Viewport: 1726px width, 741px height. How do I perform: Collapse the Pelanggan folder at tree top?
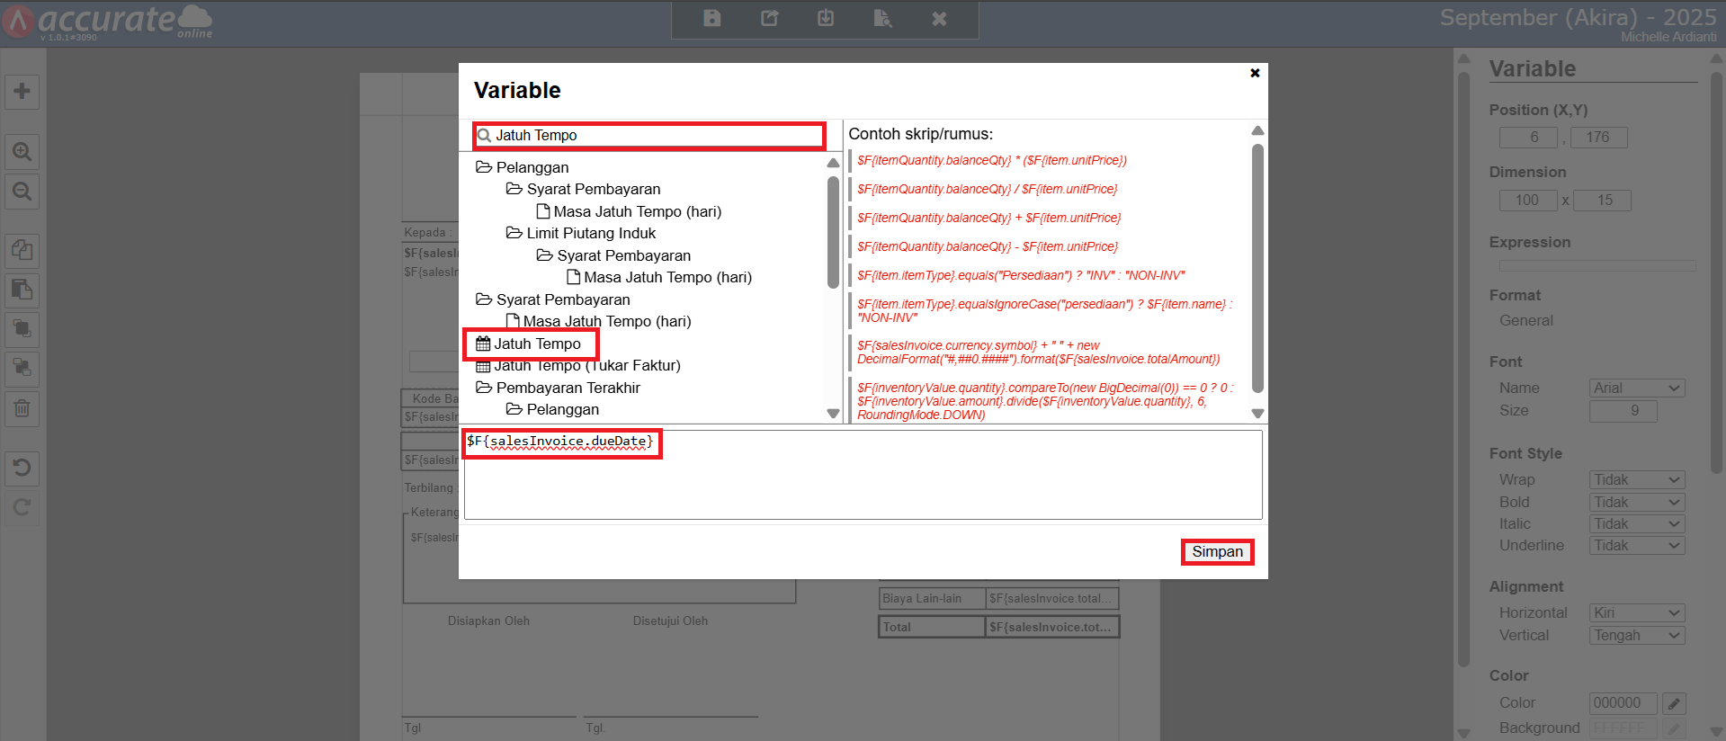[x=523, y=167]
